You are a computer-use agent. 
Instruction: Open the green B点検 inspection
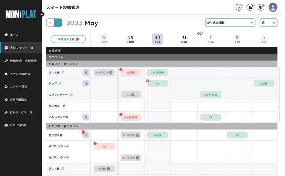(x=157, y=135)
